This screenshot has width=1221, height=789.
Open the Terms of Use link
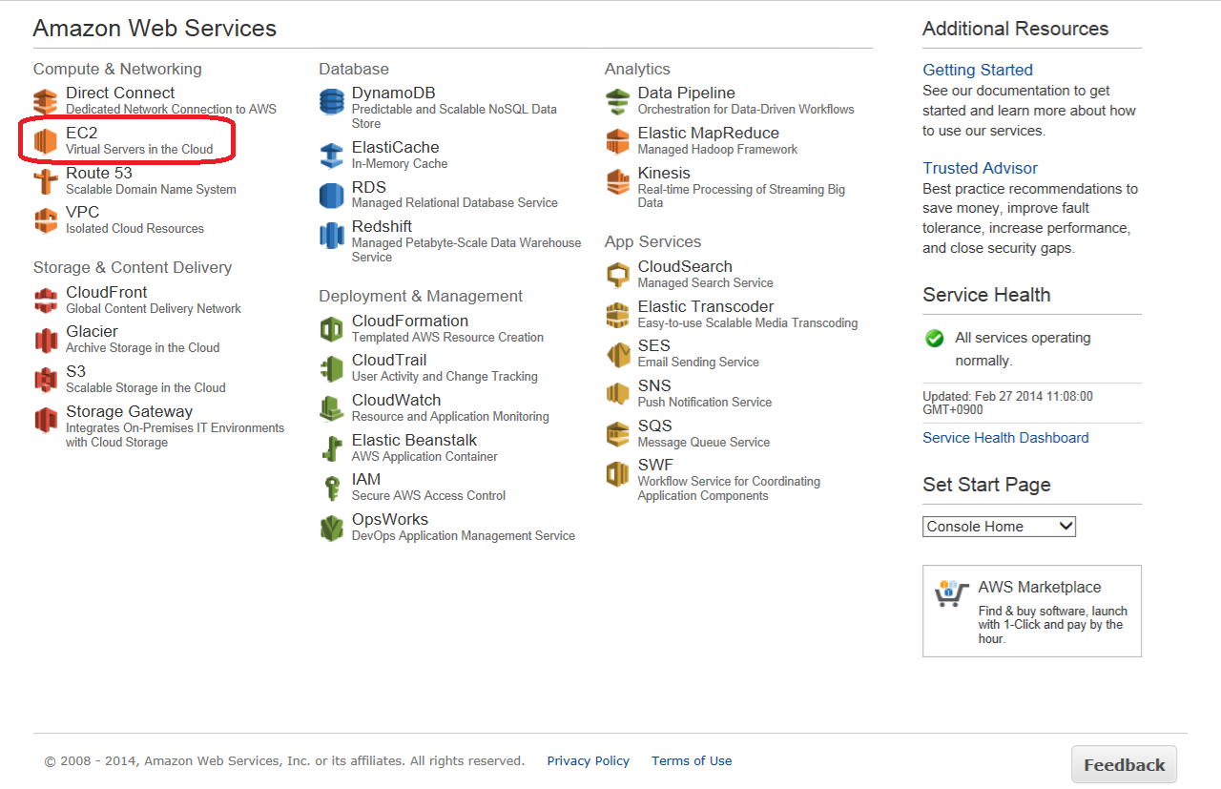[692, 761]
